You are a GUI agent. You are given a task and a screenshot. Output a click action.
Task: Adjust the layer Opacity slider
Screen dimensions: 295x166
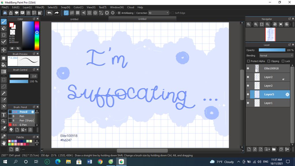point(272,50)
